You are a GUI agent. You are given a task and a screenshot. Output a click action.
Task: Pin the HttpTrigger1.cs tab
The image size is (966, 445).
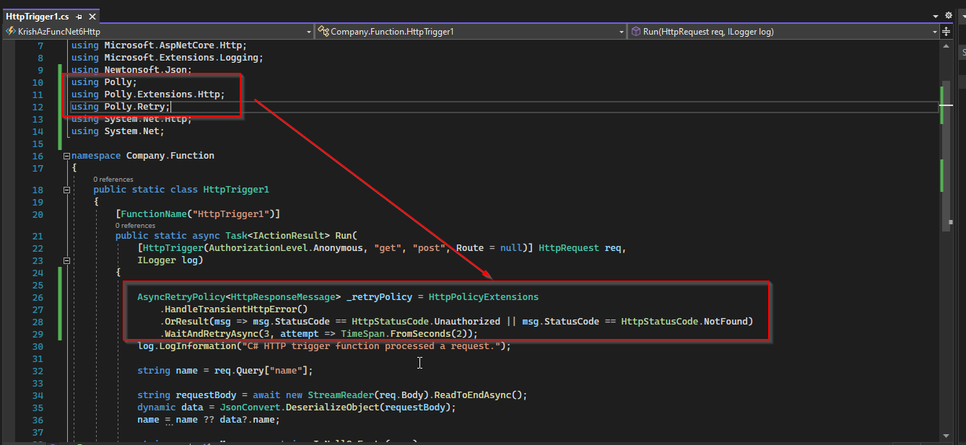coord(79,16)
